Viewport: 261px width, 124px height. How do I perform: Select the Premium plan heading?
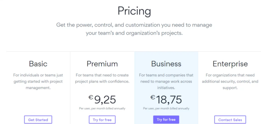pyautogui.click(x=102, y=64)
